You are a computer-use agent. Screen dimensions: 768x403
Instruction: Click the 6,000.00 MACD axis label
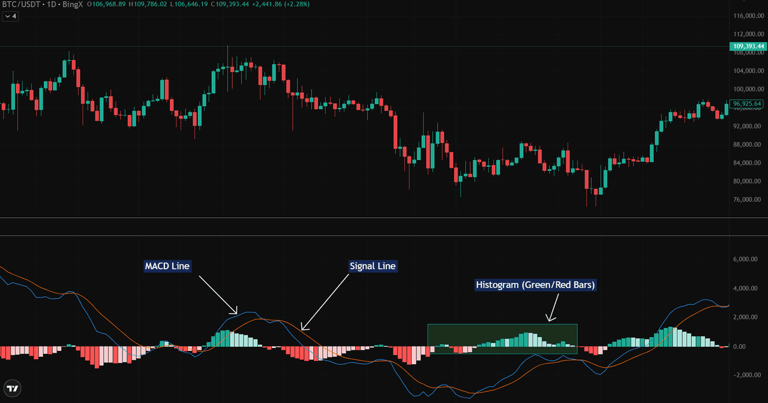point(747,260)
